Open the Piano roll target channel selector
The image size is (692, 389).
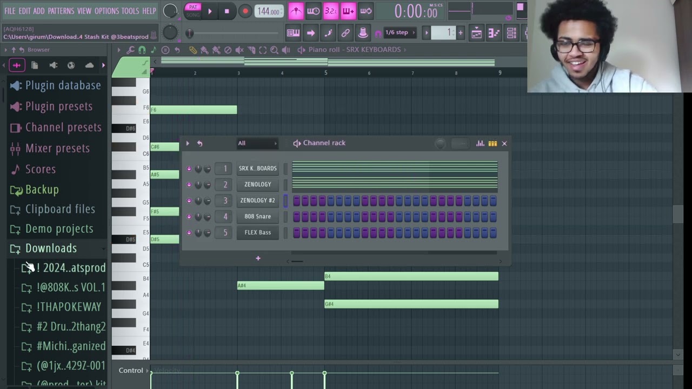tap(355, 50)
